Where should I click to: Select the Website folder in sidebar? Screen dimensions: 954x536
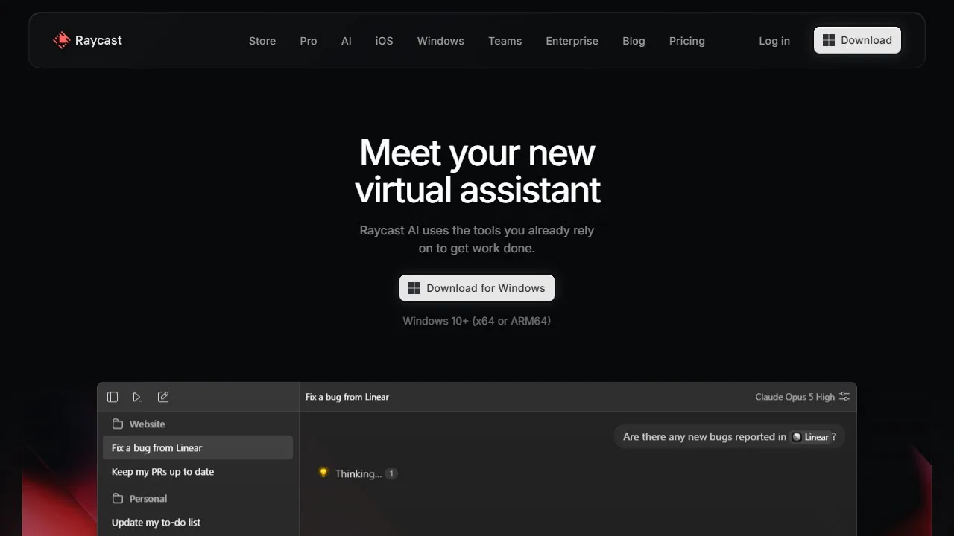198,424
